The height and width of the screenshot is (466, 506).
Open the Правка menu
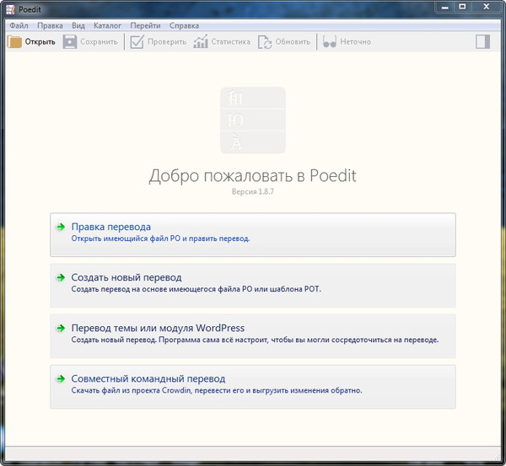coord(50,25)
